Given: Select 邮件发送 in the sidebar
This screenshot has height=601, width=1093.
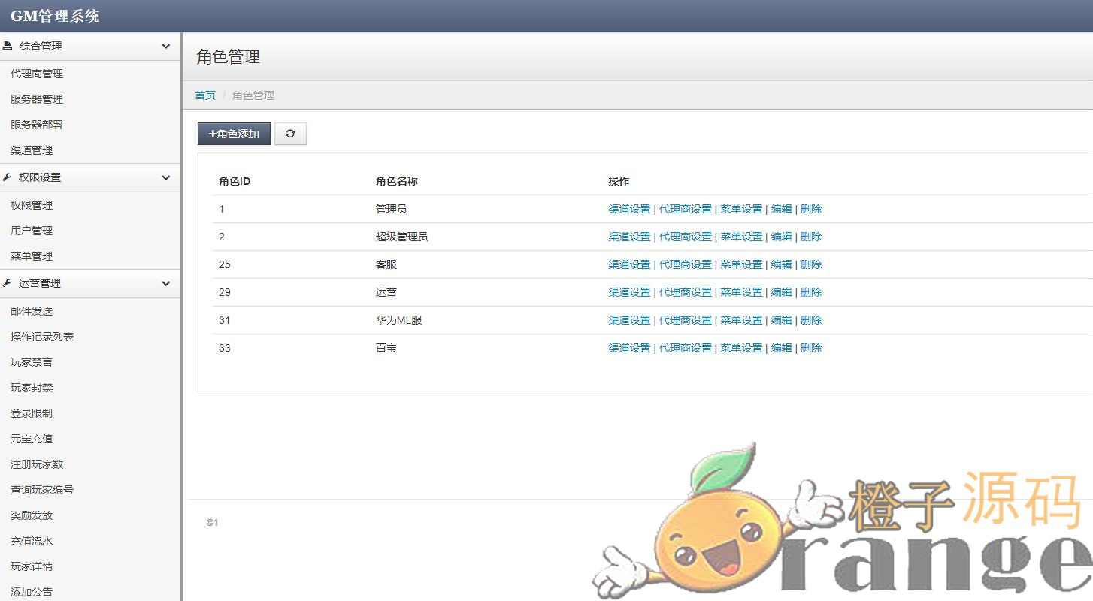Looking at the screenshot, I should [x=32, y=311].
